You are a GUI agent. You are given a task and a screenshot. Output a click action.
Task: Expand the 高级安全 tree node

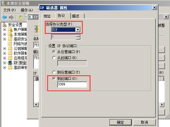coord(4,39)
